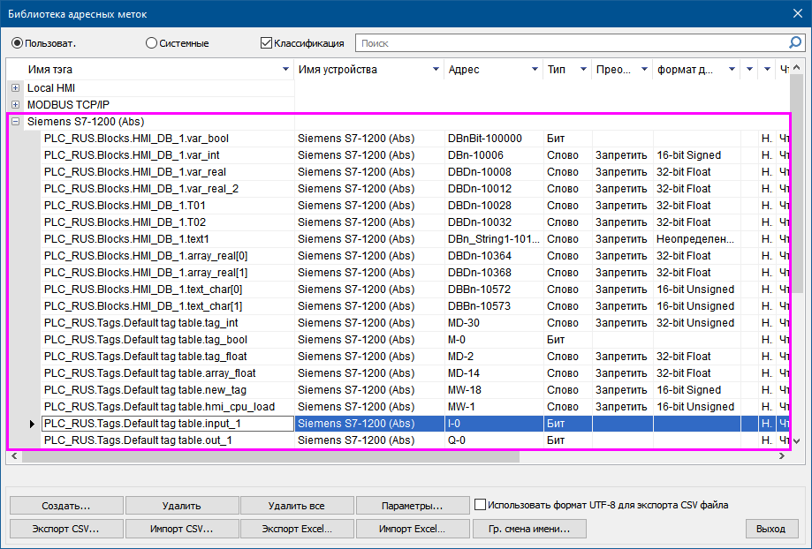This screenshot has width=812, height=549.
Task: Select Default tag table.tag_bool row
Action: pos(414,340)
